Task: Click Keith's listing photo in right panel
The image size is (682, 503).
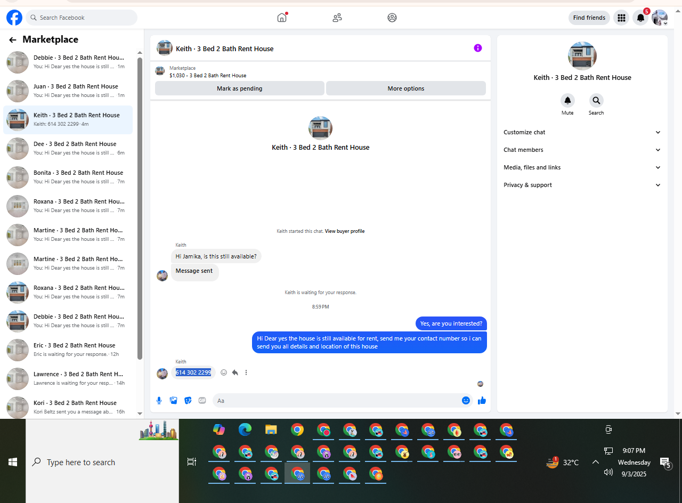Action: click(x=582, y=56)
